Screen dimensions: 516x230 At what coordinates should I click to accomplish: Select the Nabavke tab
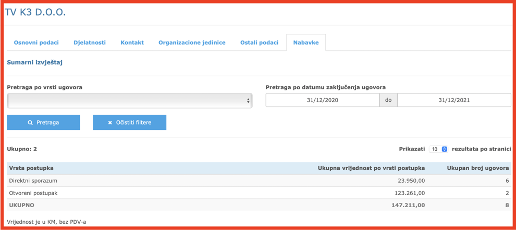[x=306, y=43]
